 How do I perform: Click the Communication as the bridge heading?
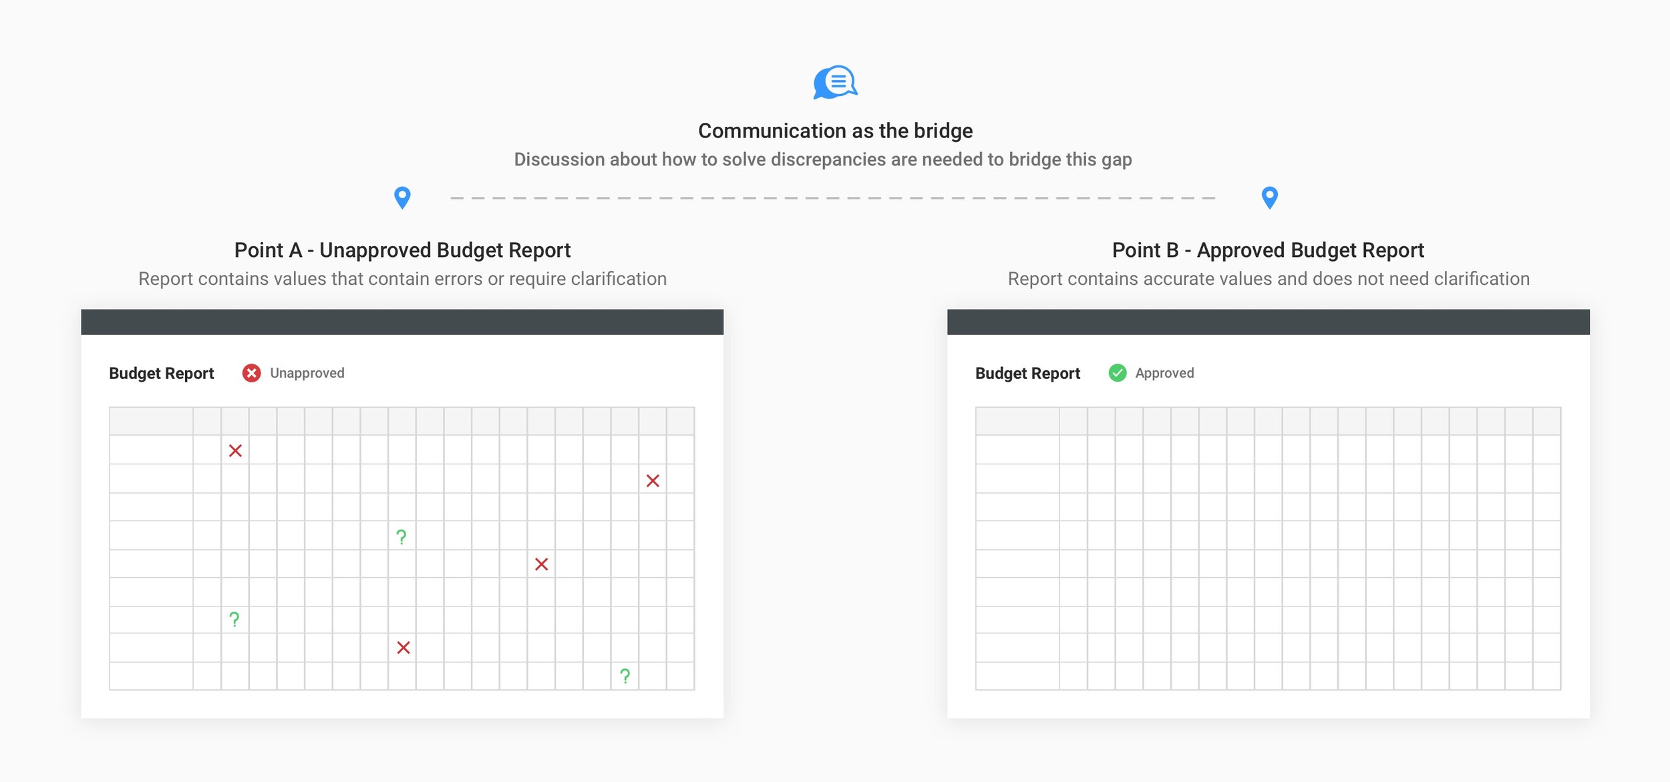[x=835, y=131]
